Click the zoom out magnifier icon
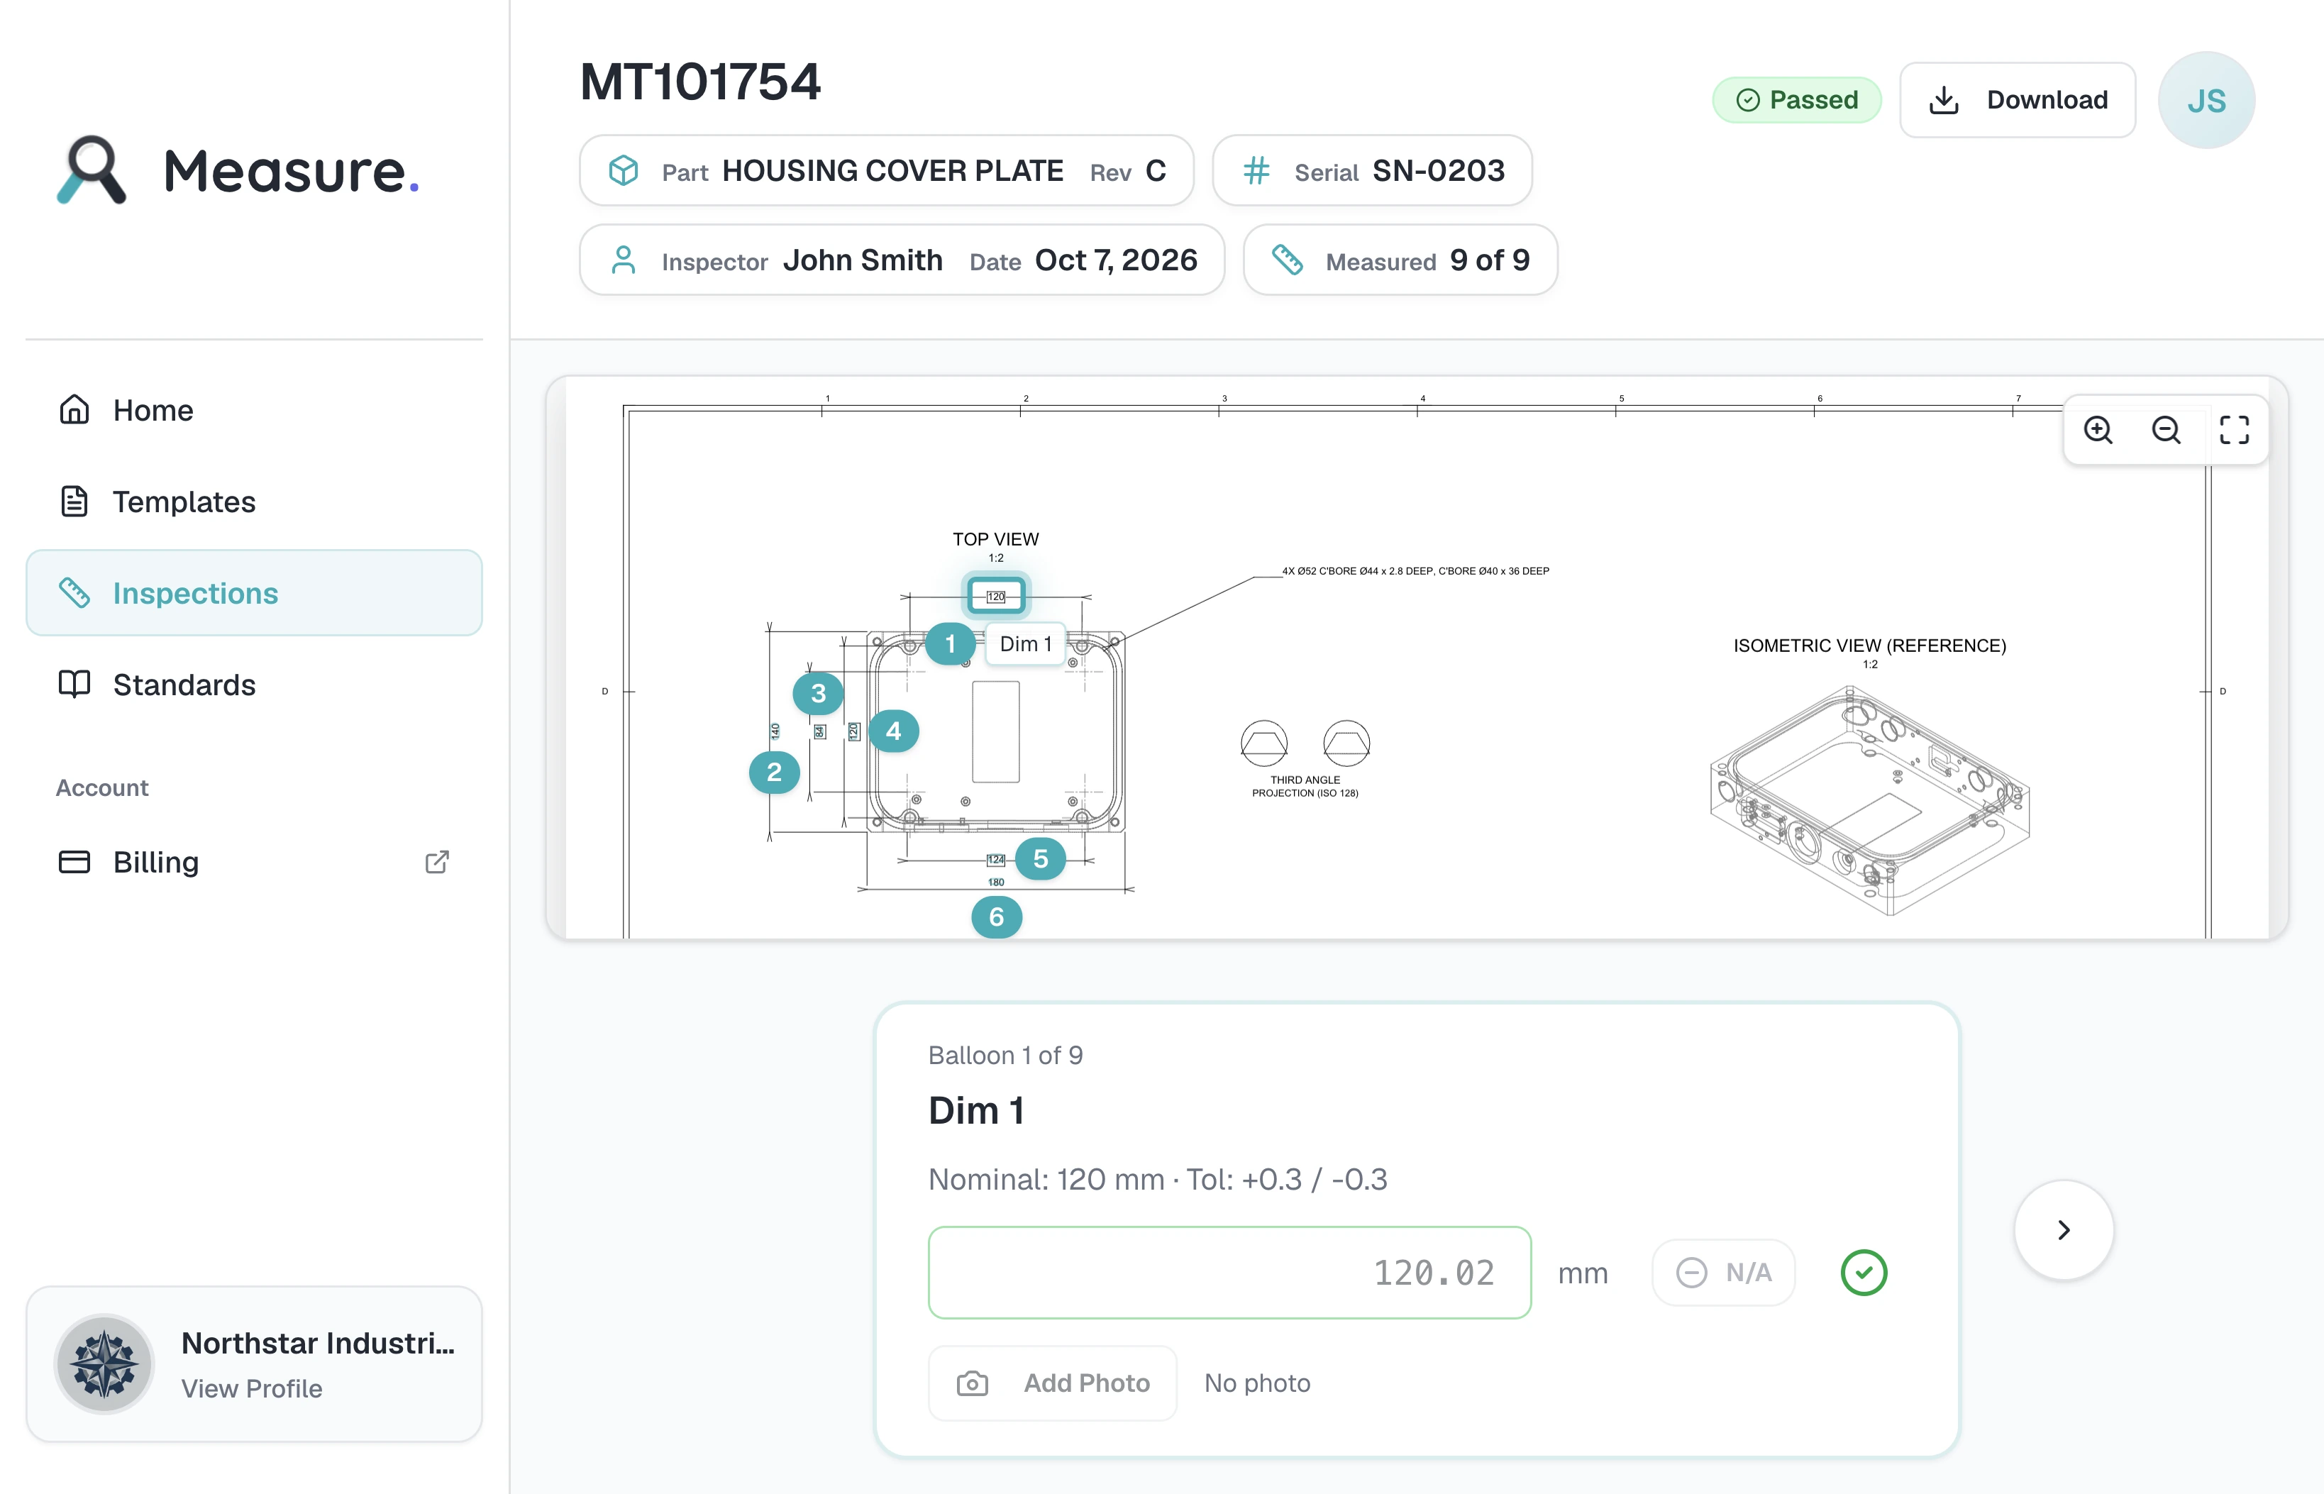 tap(2166, 430)
